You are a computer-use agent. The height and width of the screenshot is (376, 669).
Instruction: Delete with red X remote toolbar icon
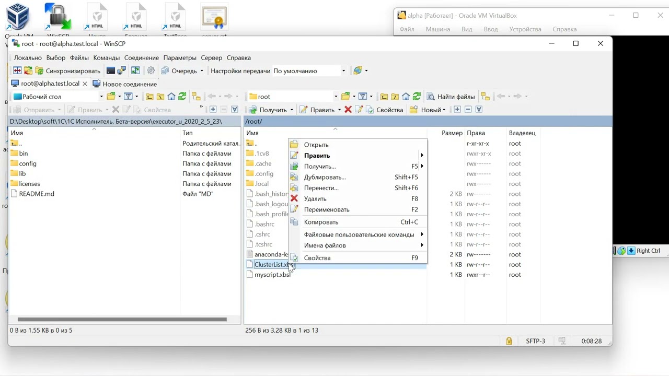click(348, 109)
